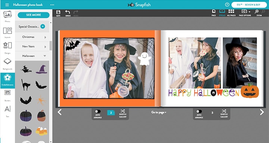Viewport: 269px width, 143px height.
Task: Open the All Pages view
Action: tap(231, 13)
